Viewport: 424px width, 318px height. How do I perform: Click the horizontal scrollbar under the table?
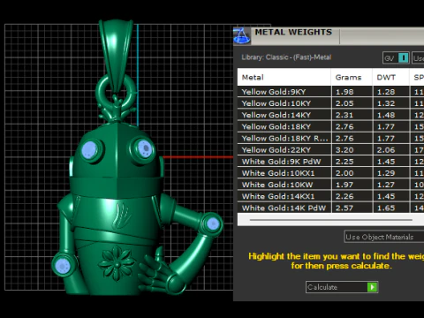pyautogui.click(x=330, y=220)
